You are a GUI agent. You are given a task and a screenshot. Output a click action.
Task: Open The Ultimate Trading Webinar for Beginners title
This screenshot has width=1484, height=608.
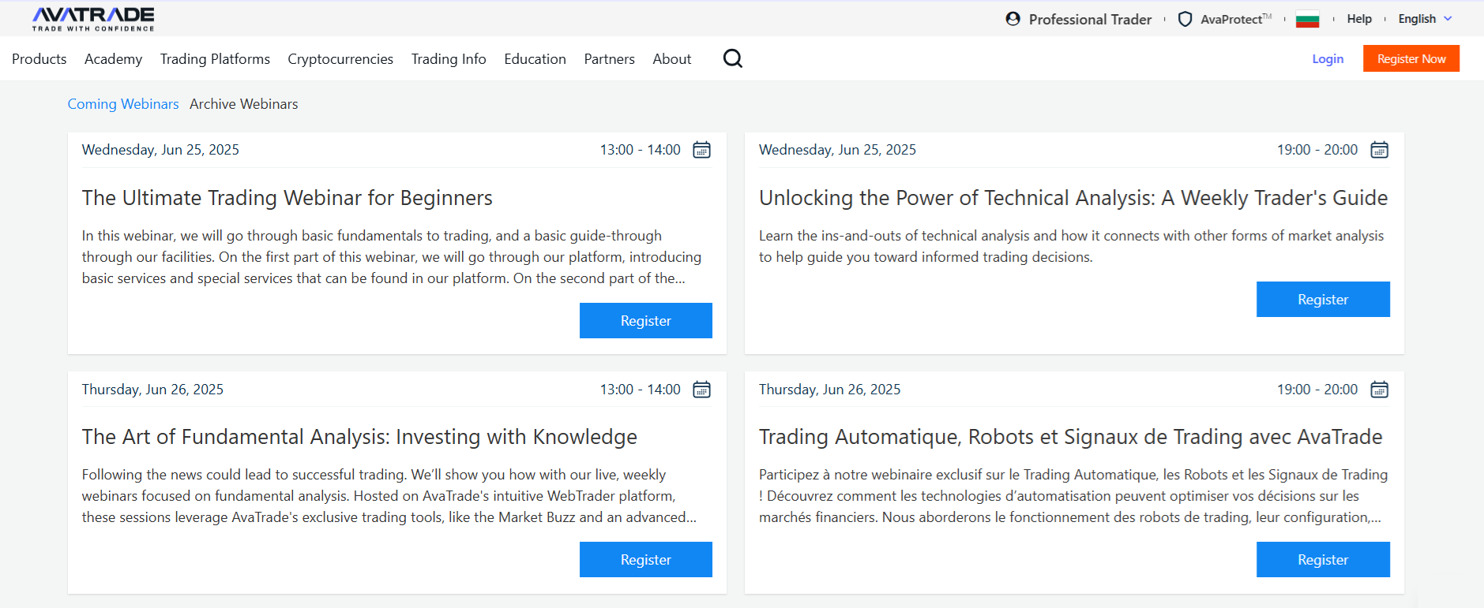287,198
